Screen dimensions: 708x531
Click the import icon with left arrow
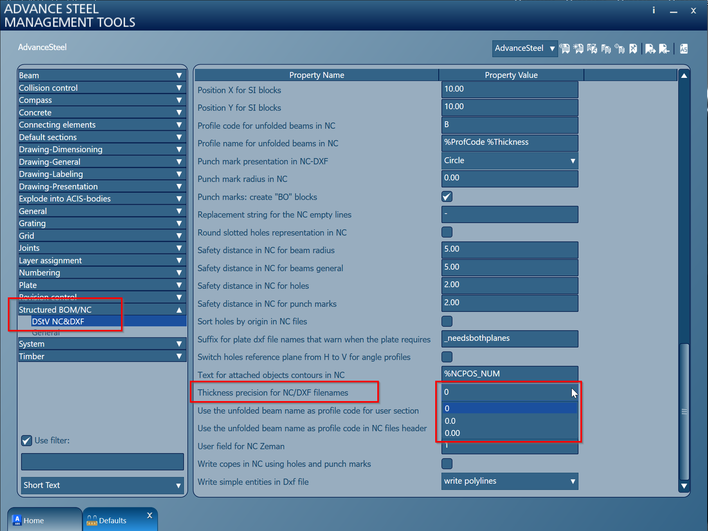pyautogui.click(x=664, y=49)
